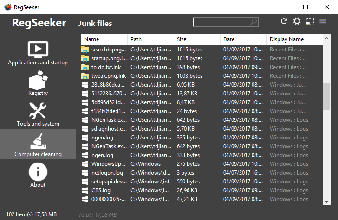The width and height of the screenshot is (338, 220).
Task: Click the 335 bytes size cell
Action: tap(188, 138)
